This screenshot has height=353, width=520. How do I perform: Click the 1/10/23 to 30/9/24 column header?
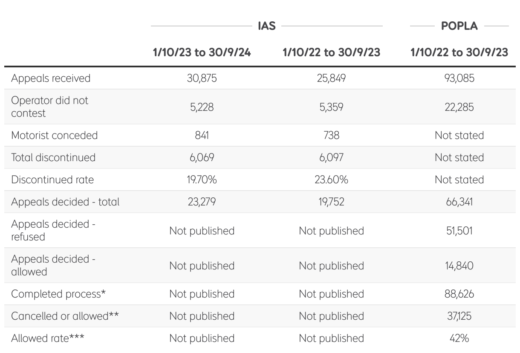[x=202, y=52]
